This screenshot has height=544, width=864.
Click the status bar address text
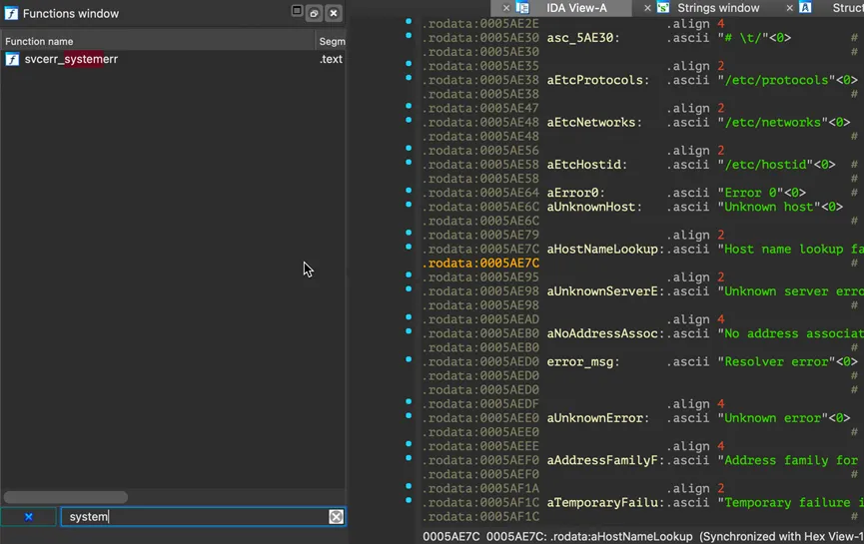tap(642, 536)
